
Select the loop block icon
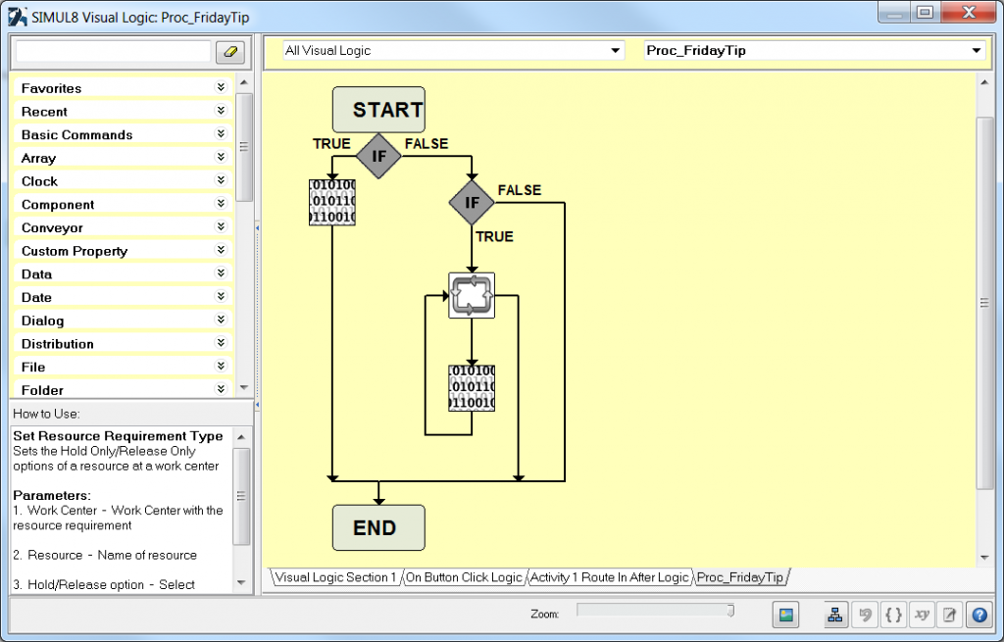tap(472, 295)
